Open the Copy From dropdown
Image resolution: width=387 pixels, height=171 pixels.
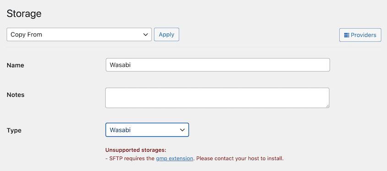[x=79, y=34]
